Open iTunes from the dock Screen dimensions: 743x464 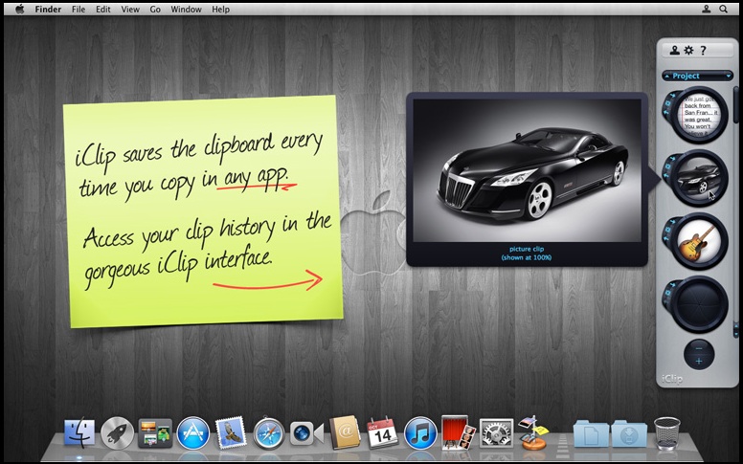[420, 433]
